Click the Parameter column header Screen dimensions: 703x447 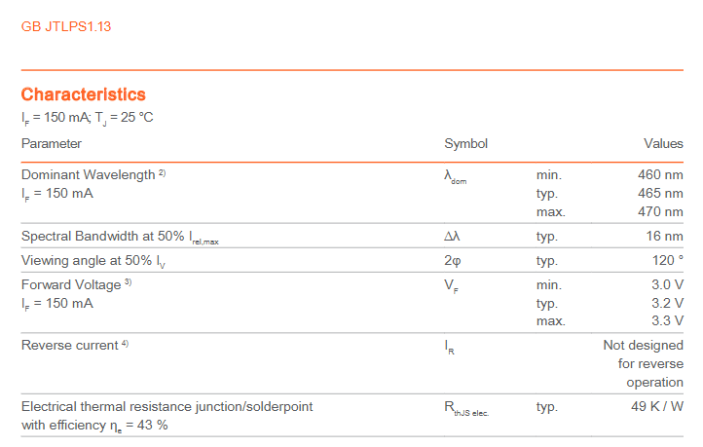pyautogui.click(x=52, y=143)
